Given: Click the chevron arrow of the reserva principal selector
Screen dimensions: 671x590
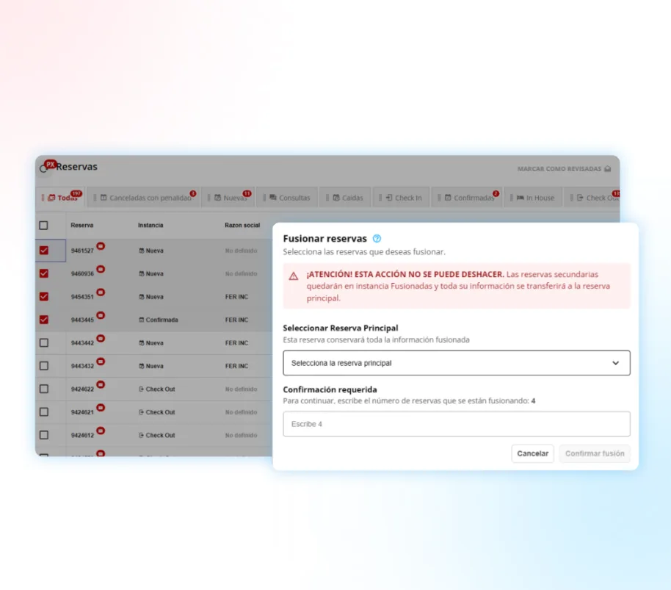Looking at the screenshot, I should (615, 363).
